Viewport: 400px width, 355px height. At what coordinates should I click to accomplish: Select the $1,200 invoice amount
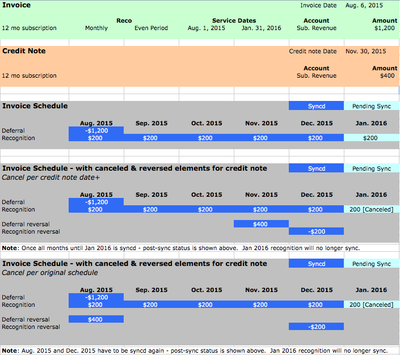pyautogui.click(x=385, y=28)
